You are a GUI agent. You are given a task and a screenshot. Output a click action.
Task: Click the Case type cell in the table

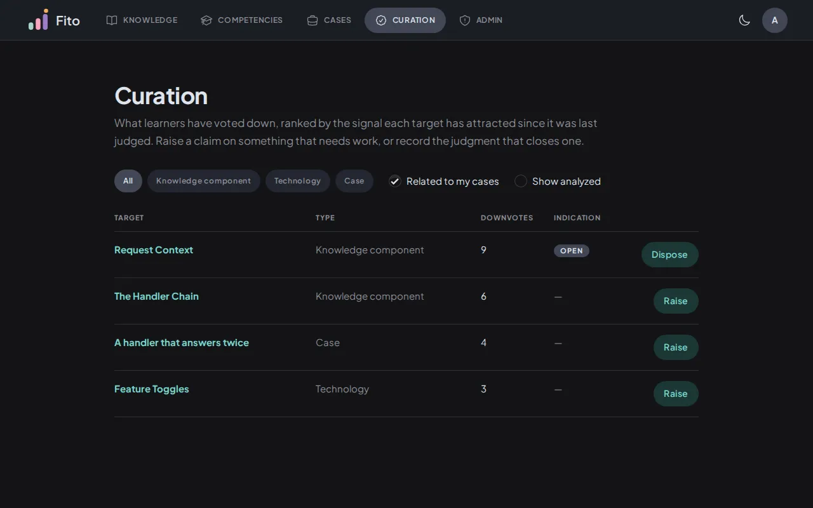(x=328, y=343)
